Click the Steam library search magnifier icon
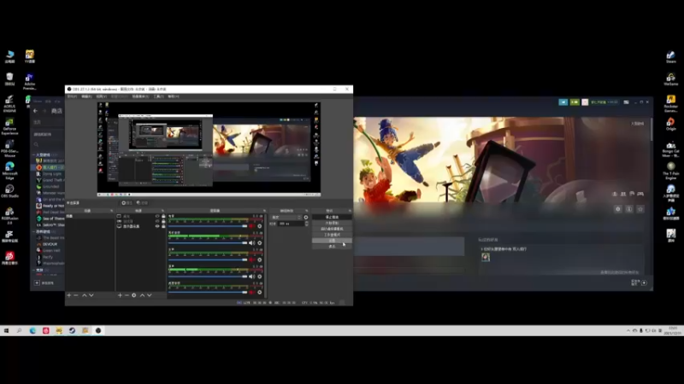This screenshot has width=684, height=384. pyautogui.click(x=36, y=144)
